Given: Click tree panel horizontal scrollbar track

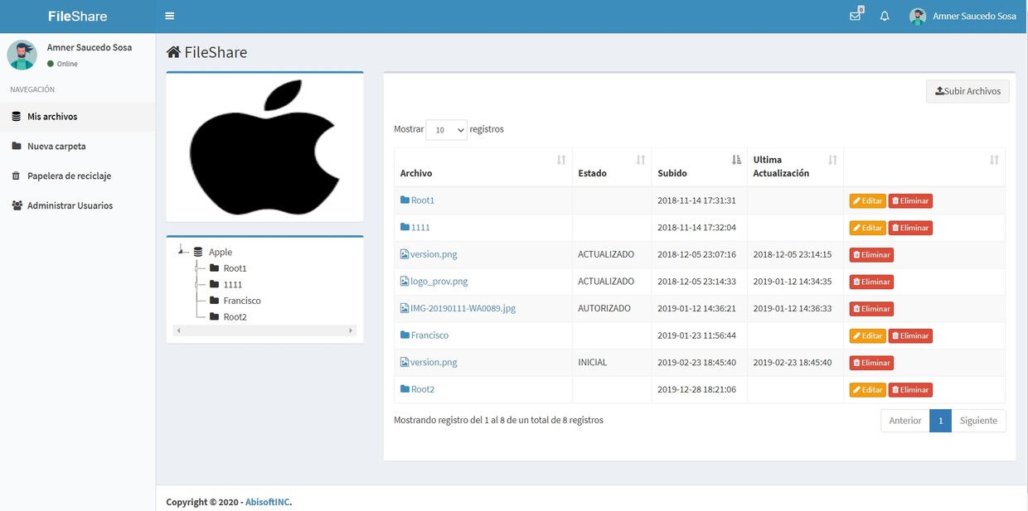Looking at the screenshot, I should [x=264, y=330].
